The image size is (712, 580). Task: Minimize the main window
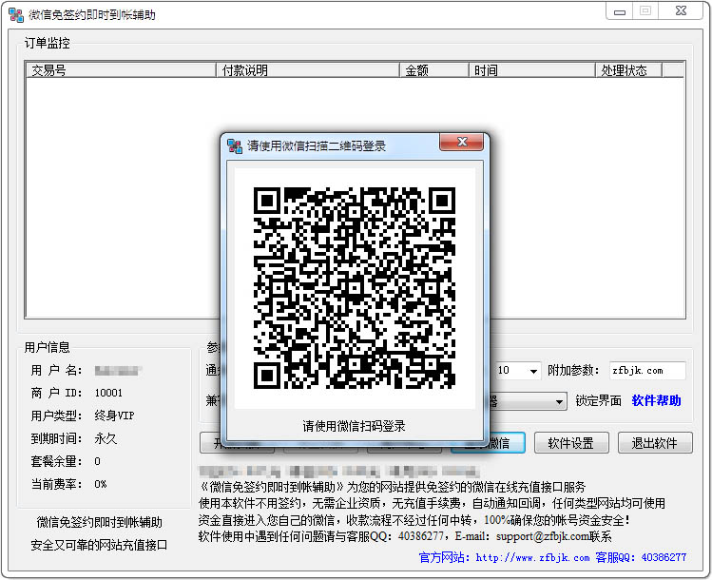[x=620, y=11]
